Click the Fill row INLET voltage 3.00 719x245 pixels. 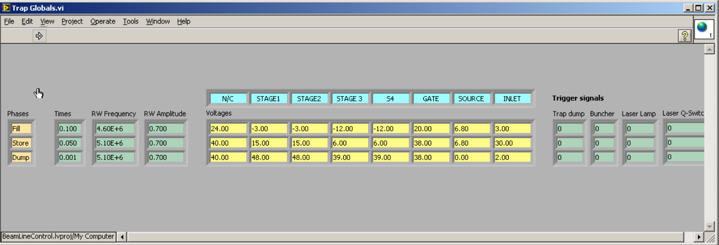(x=513, y=128)
